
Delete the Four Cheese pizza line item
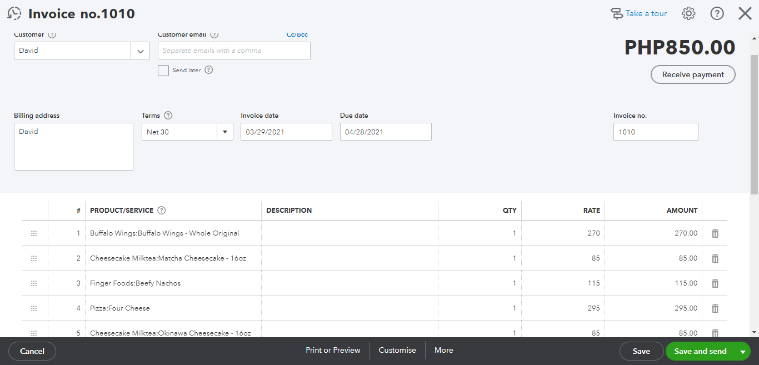[x=715, y=308]
